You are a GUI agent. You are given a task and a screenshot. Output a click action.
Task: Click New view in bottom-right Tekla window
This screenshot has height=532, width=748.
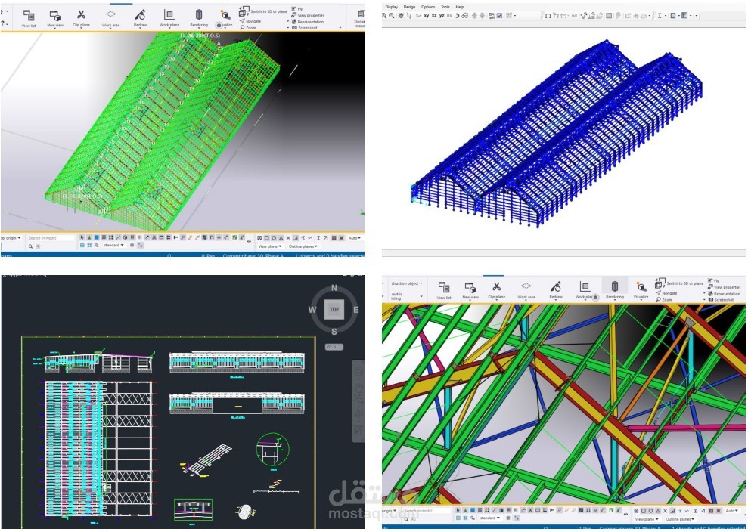point(470,291)
